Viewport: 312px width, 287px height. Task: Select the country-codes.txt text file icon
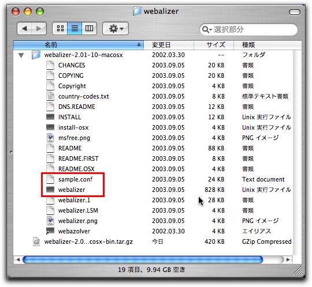[50, 96]
